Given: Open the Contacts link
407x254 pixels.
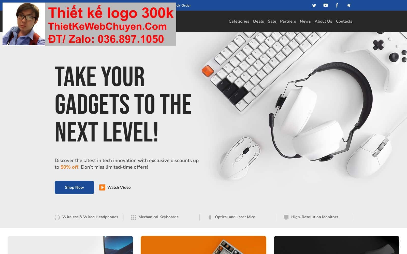Looking at the screenshot, I should click(344, 21).
